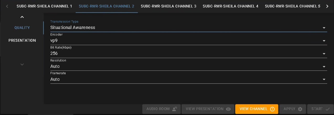This screenshot has height=115, width=334.
Task: Select SUBC-RWR-SHEILA CHANNEL 5 tab
Action: tap(293, 6)
